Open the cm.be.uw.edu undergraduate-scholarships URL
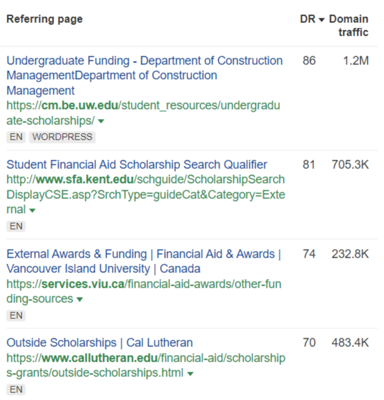384x400 pixels. pyautogui.click(x=143, y=113)
